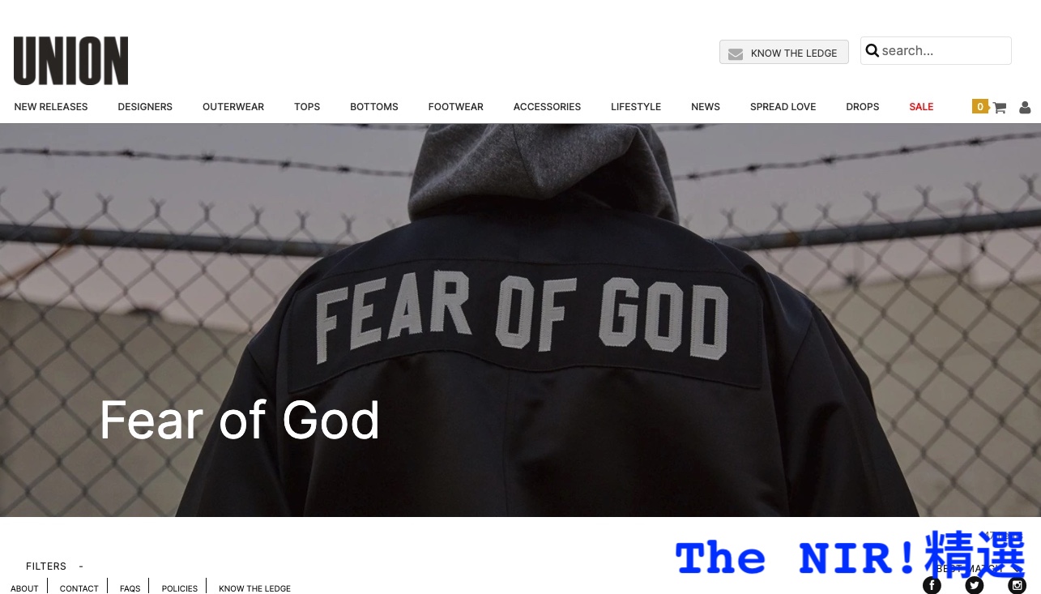Image resolution: width=1041 pixels, height=594 pixels.
Task: Collapse the FILTERS section
Action: coord(81,566)
